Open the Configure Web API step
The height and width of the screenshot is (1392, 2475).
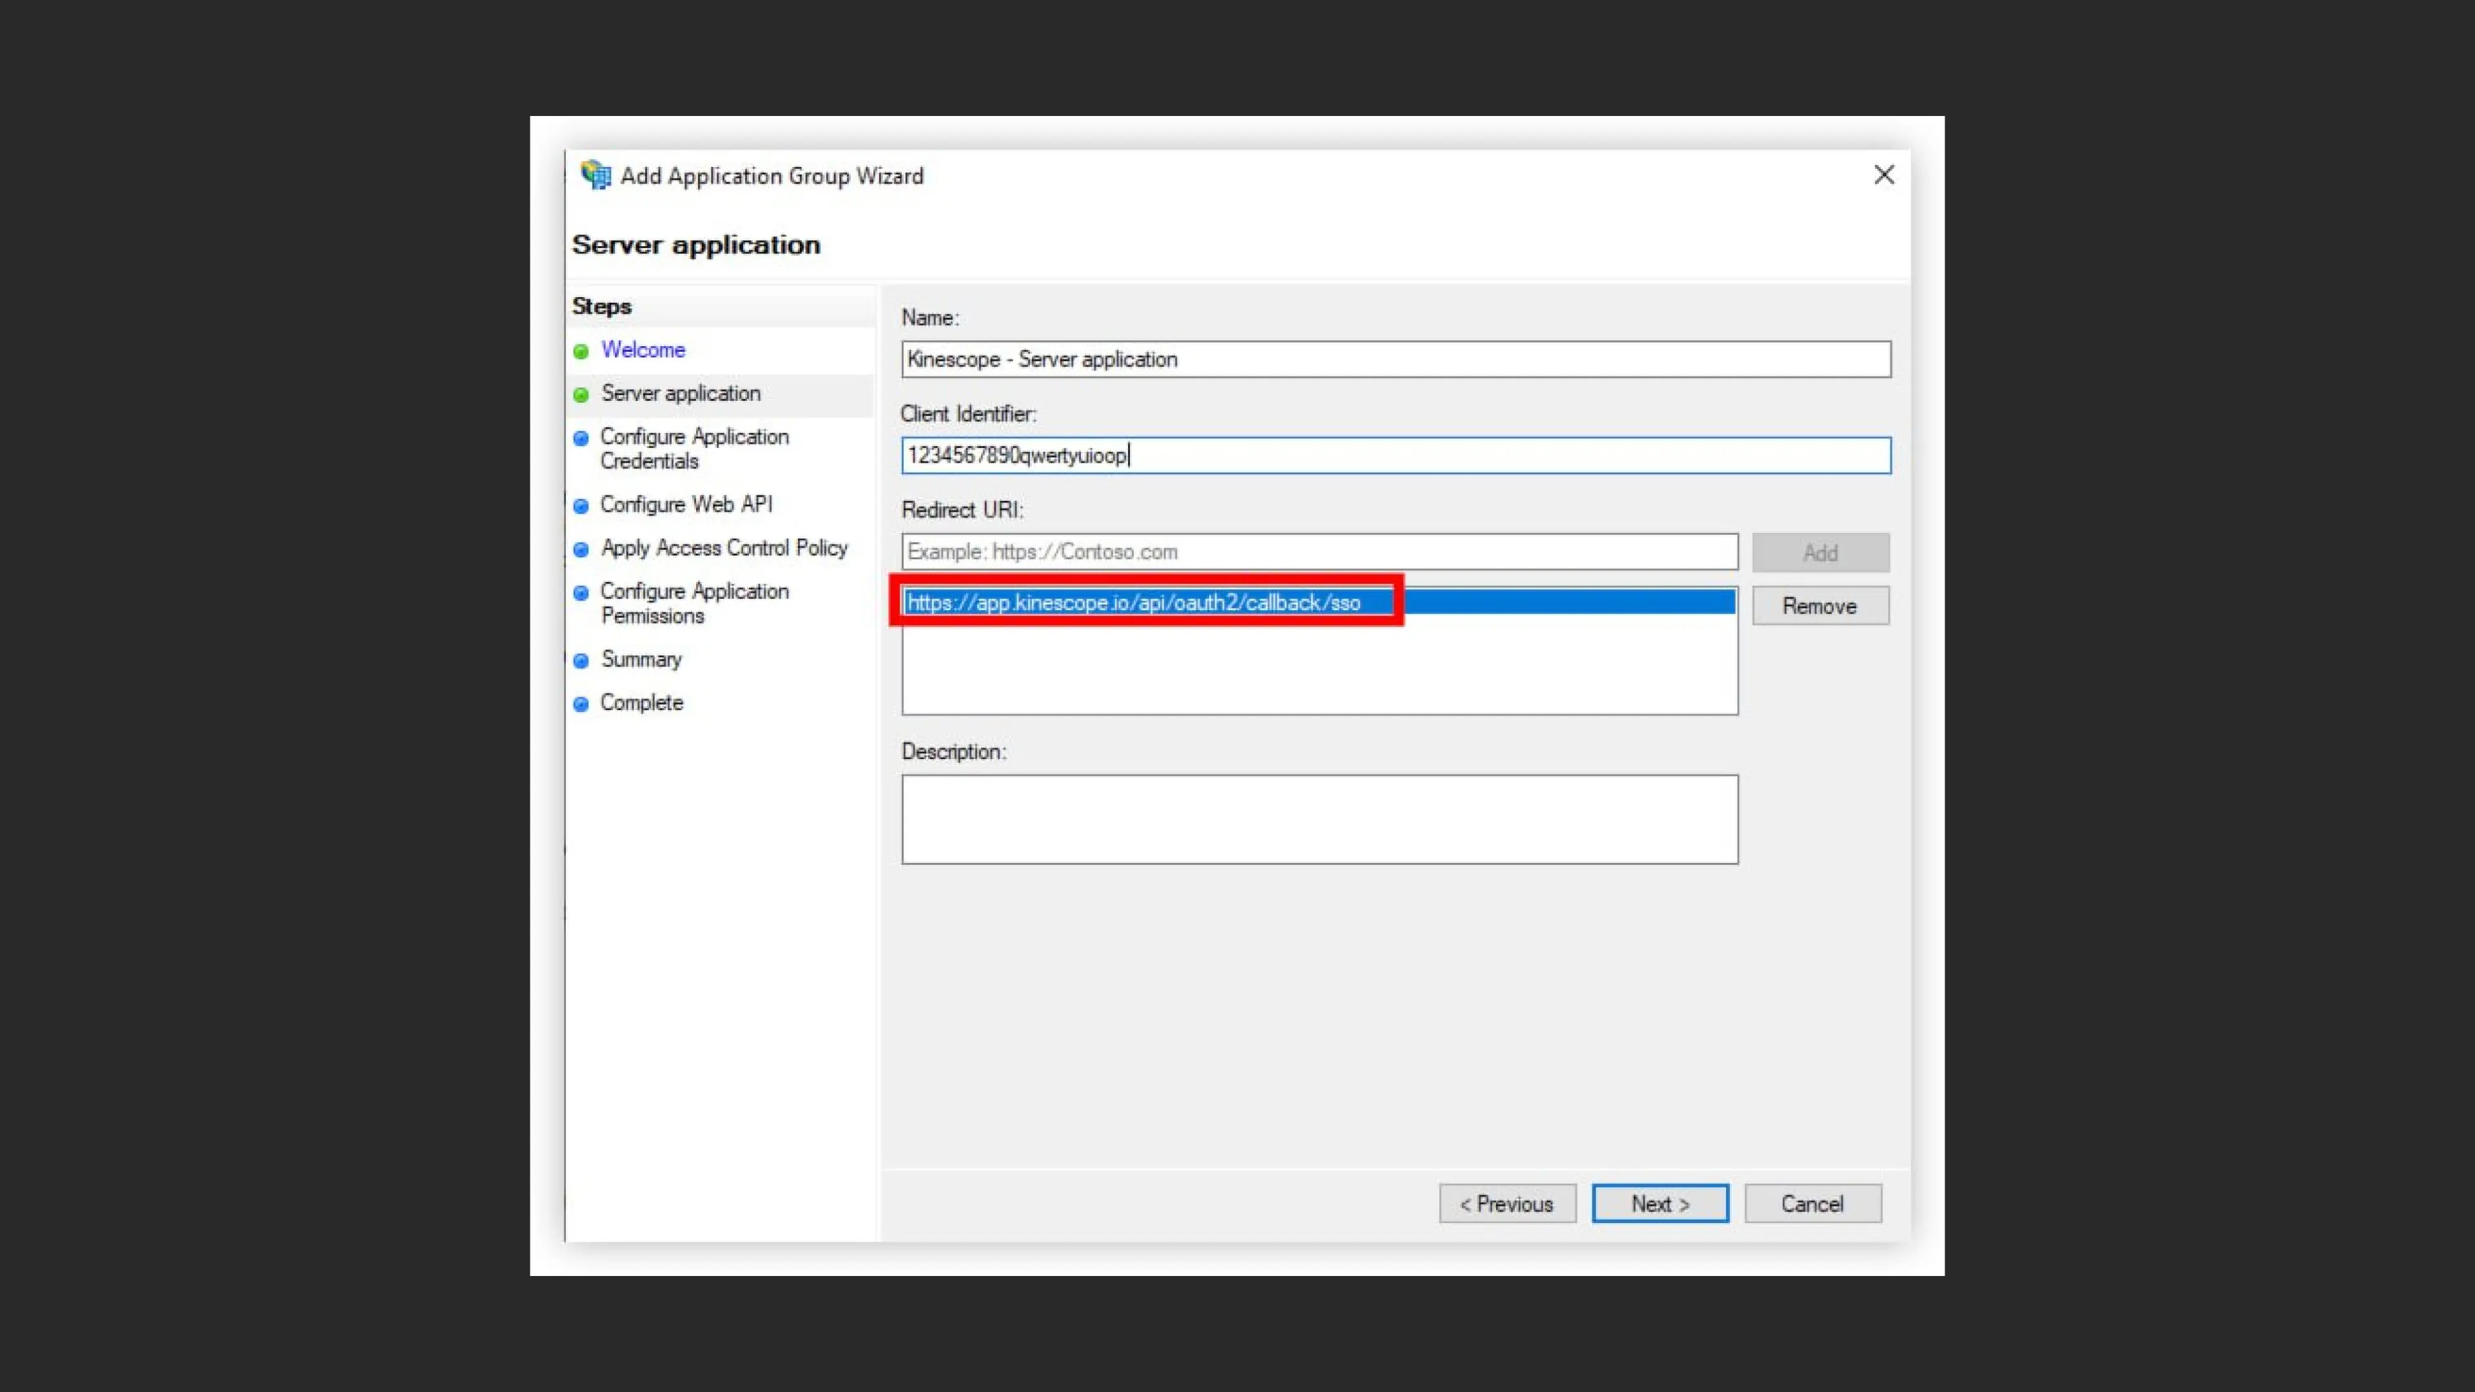686,505
